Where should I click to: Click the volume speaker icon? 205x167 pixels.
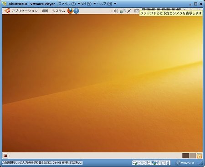coord(116,11)
